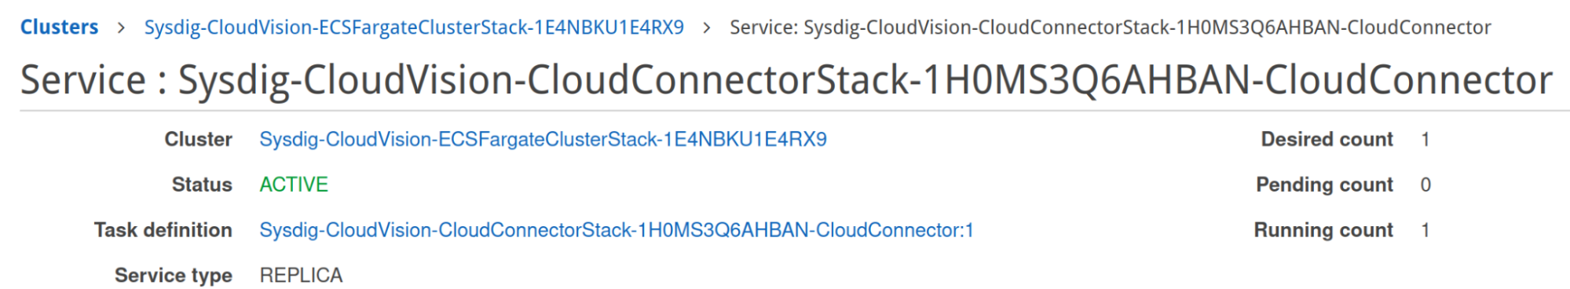
Task: Click chevron separator after Clusters breadcrumb
Action: [121, 28]
